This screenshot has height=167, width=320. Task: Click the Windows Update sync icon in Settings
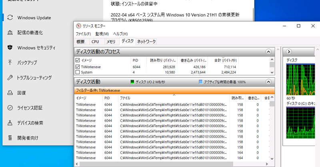coord(10,18)
